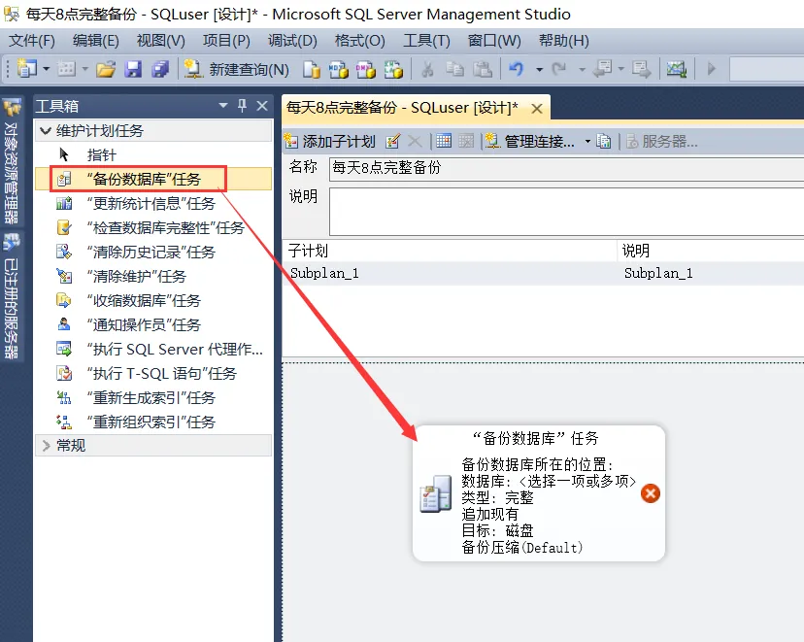The image size is (804, 642).
Task: Open 文件(F) menu
Action: pyautogui.click(x=32, y=41)
